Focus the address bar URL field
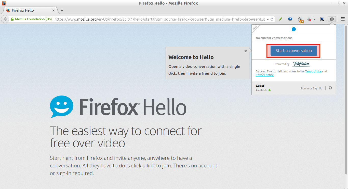 (160, 19)
